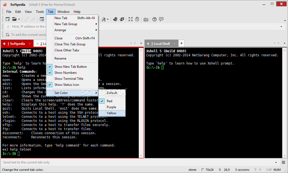Click the Xagent icon beside Xftp
The image size is (288, 173).
point(122,19)
